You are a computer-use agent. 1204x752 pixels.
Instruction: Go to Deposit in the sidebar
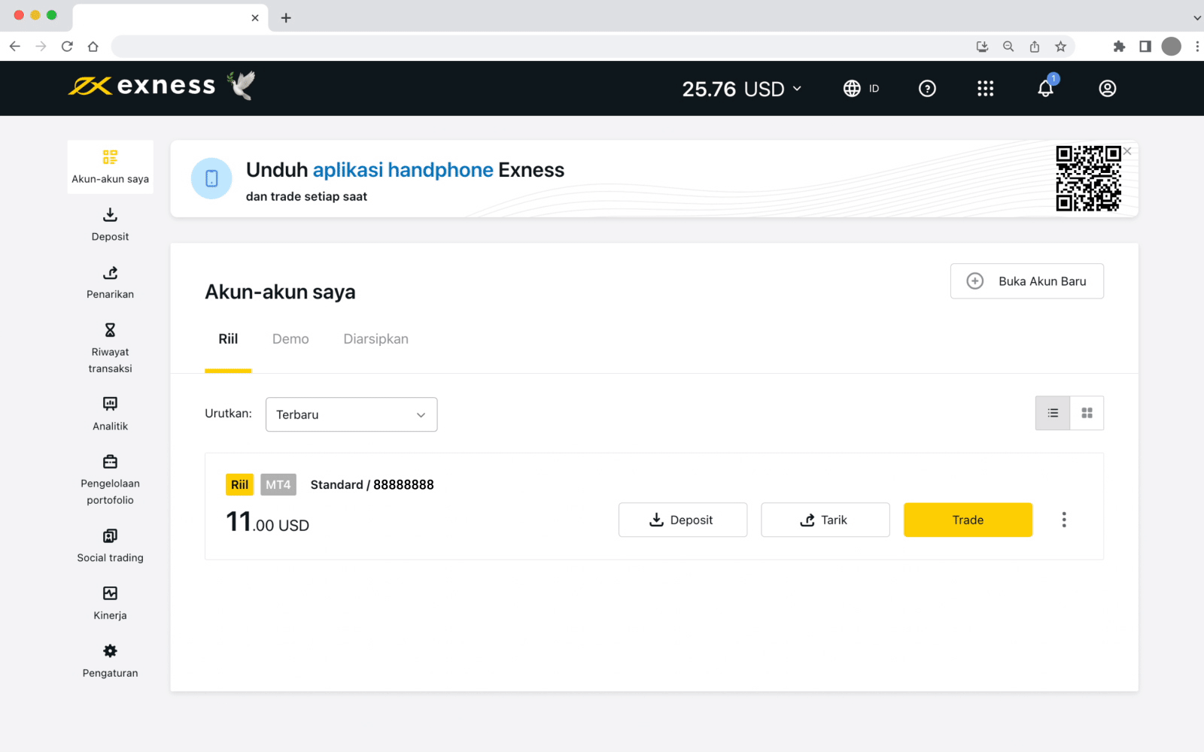click(x=110, y=224)
